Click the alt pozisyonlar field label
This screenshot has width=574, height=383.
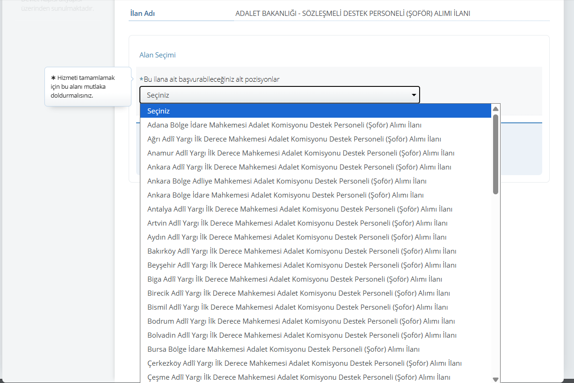[x=210, y=79]
